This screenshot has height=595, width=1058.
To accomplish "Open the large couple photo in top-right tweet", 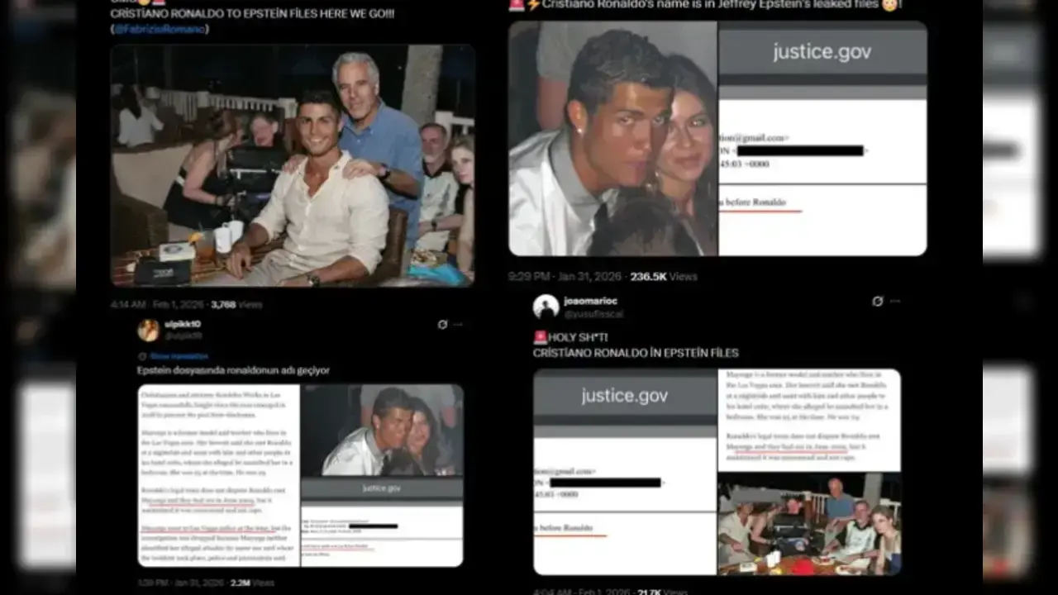I will 612,138.
